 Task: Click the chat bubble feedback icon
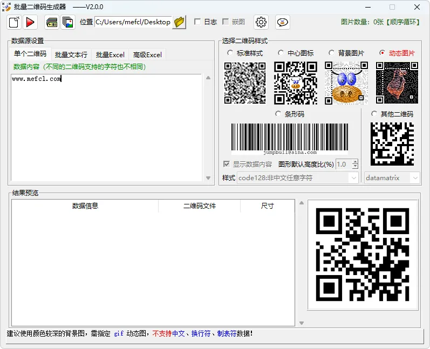click(x=282, y=22)
